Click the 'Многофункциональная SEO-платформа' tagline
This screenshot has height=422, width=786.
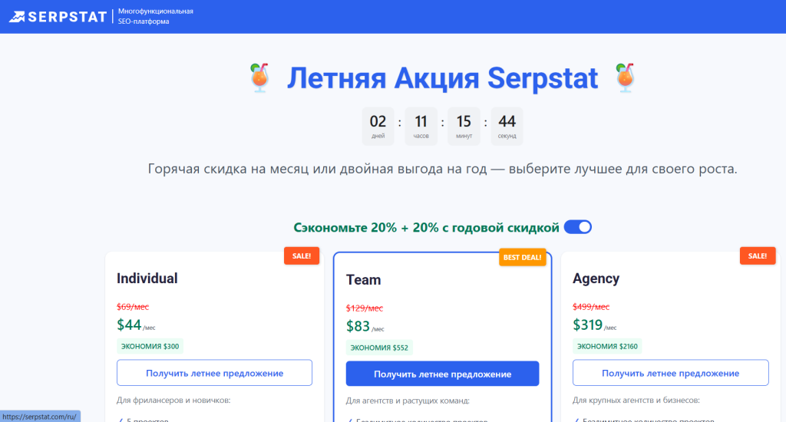[x=155, y=16]
